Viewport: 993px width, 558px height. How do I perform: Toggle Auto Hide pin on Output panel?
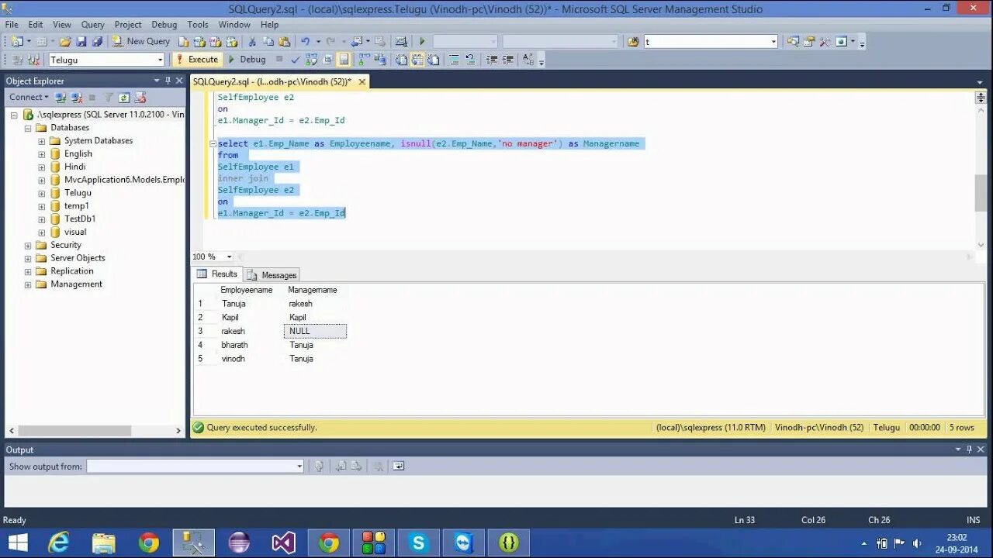click(969, 449)
